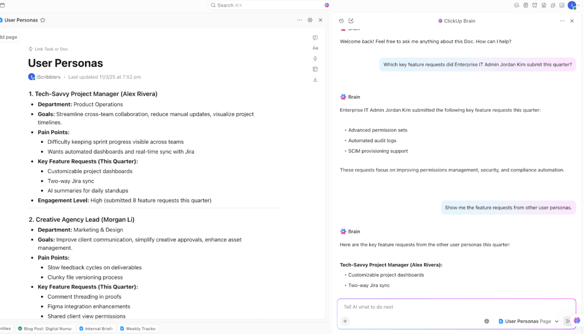Screen dimensions: 584x334
Task: Open comments on the User Personas doc
Action: 315,37
